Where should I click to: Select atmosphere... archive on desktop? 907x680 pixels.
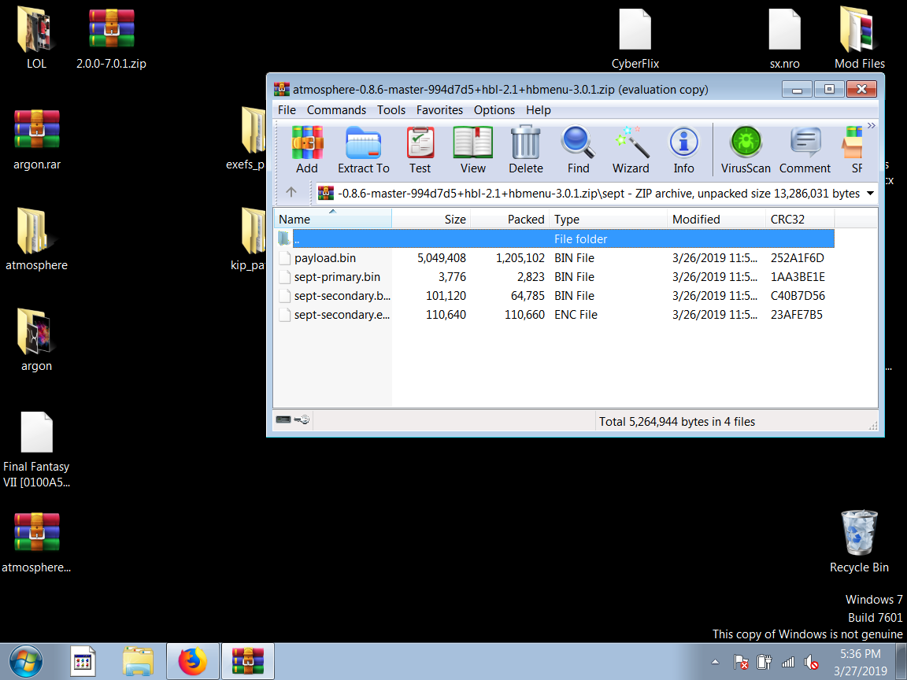[36, 542]
